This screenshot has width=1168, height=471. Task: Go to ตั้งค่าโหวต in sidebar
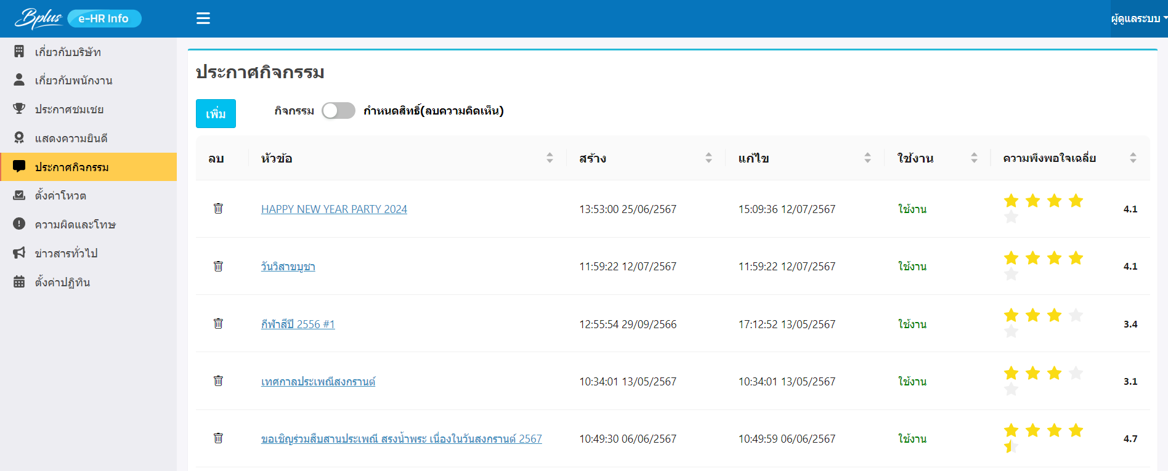coord(88,195)
